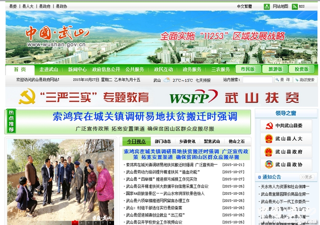
Task: Open news item 武山县六项举措推进网民留言
Action: 157,201
